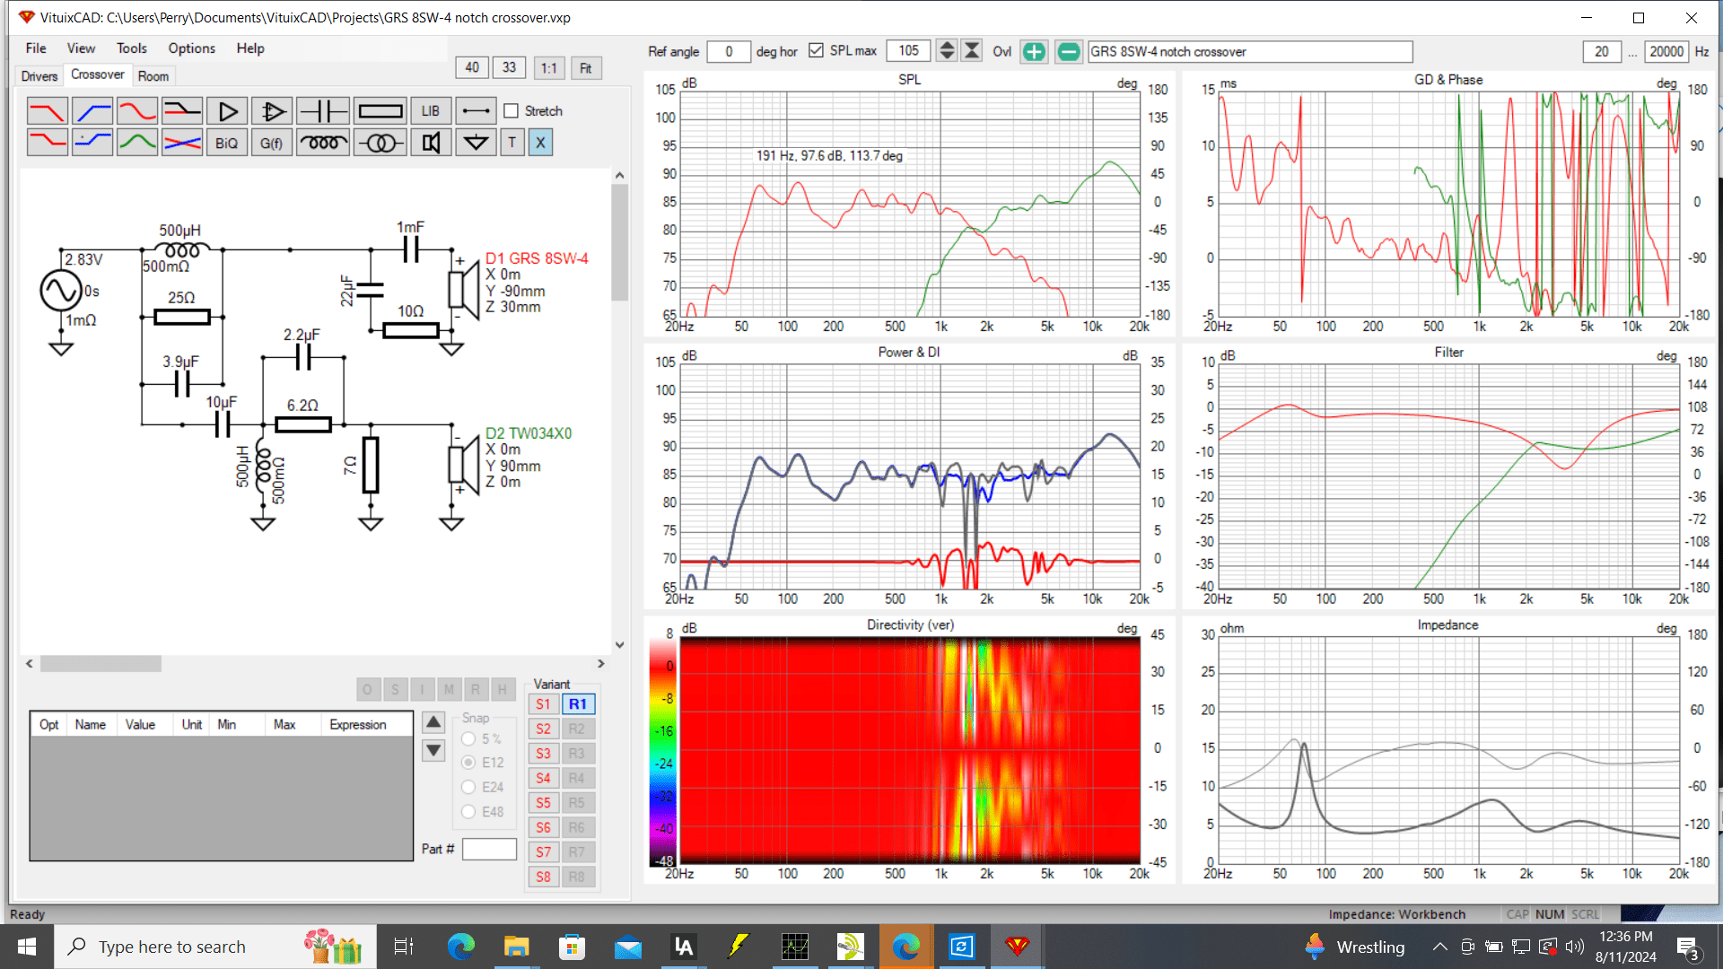Move parameter down with down arrow
The image size is (1723, 969).
[433, 750]
